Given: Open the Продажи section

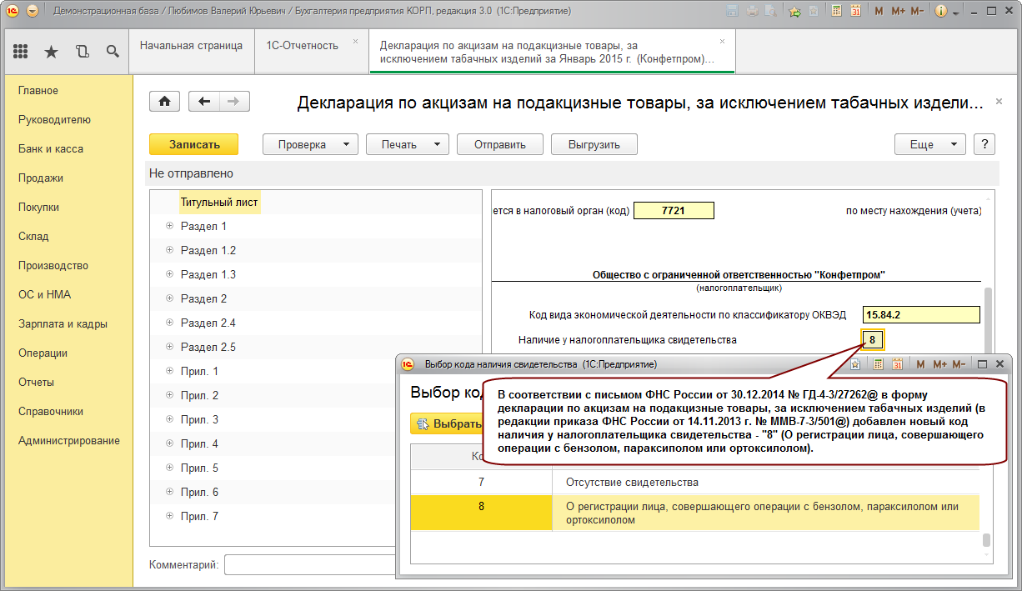Looking at the screenshot, I should [41, 178].
